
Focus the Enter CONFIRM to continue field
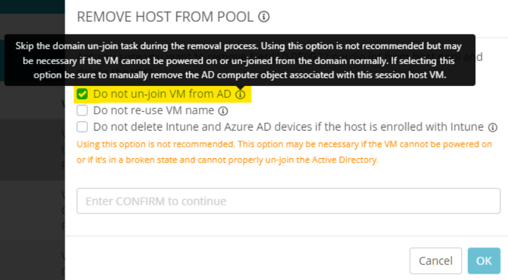coord(288,201)
